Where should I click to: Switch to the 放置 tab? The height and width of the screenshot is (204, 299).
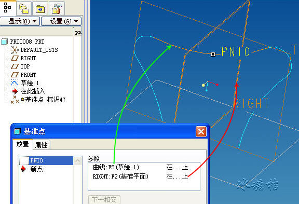pos(22,144)
